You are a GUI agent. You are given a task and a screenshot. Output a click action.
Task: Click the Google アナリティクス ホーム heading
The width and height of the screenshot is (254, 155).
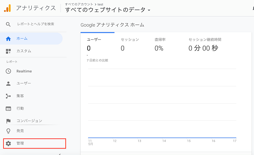[112, 25]
